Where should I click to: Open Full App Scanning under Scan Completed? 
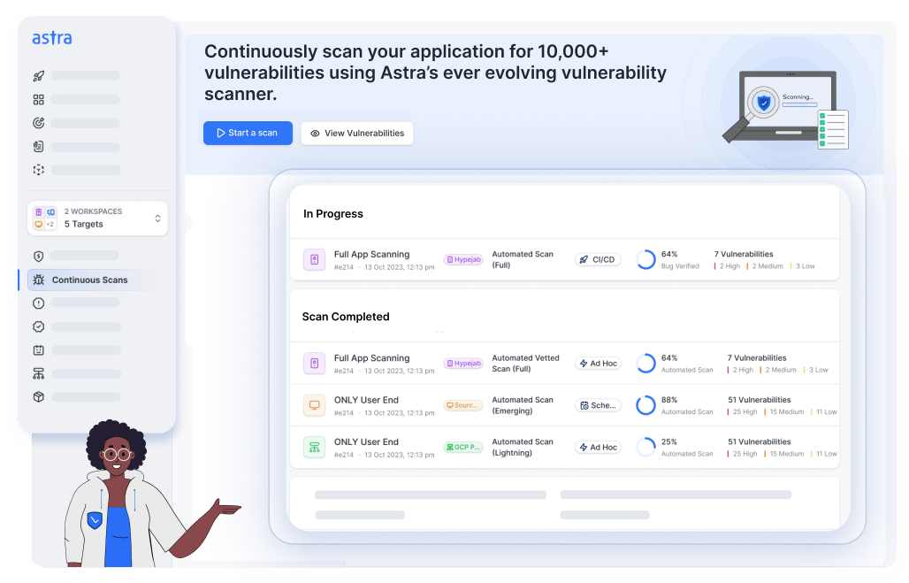click(371, 358)
